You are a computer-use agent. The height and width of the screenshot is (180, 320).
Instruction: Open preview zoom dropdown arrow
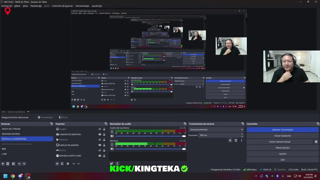tap(28, 112)
